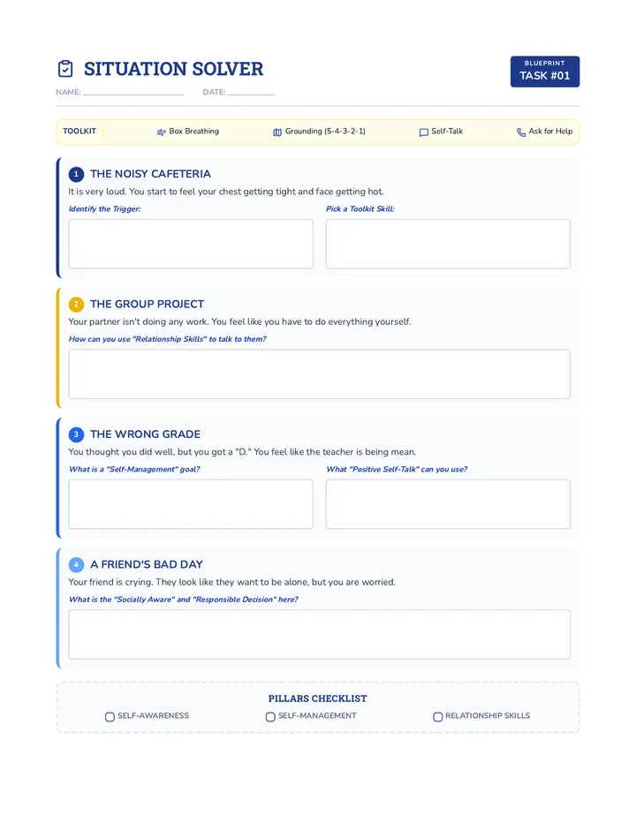Click the Relationship Skills answer box
Viewport: 636px width, 823px height.
[319, 374]
